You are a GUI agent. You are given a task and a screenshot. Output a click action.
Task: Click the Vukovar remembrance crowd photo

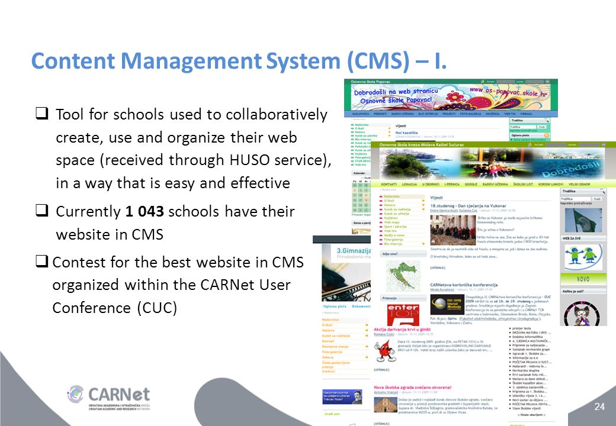click(453, 230)
